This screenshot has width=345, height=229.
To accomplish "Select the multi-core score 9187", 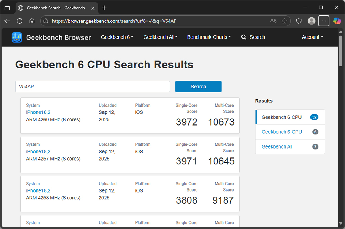I will [x=223, y=200].
